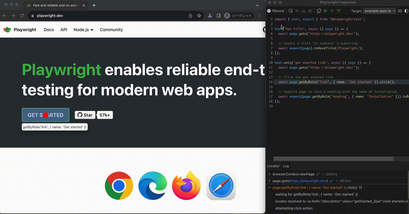Open the tab search chevron
The width and height of the screenshot is (409, 214).
257,5
